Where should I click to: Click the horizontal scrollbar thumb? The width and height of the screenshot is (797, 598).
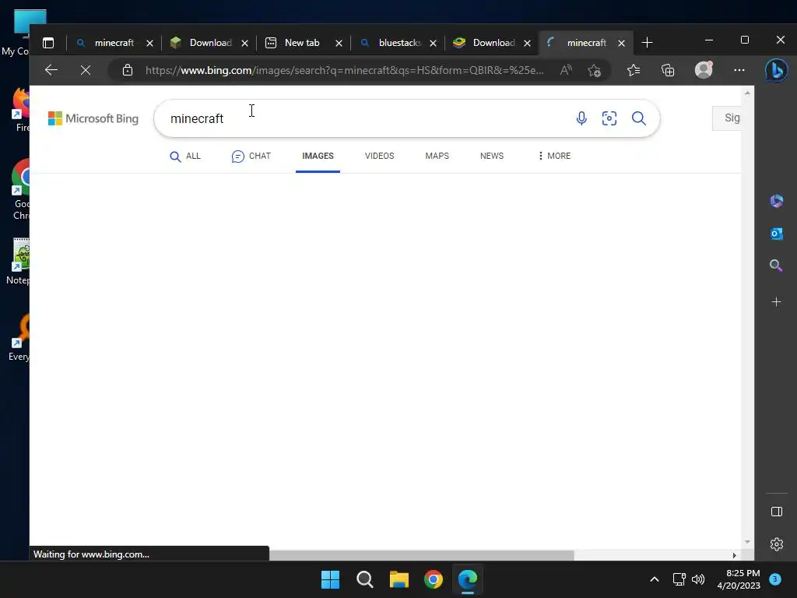(x=421, y=555)
